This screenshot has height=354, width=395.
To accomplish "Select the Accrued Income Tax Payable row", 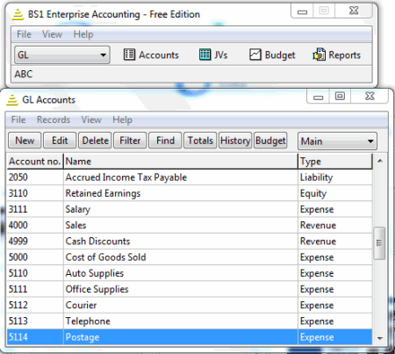I will (190, 177).
